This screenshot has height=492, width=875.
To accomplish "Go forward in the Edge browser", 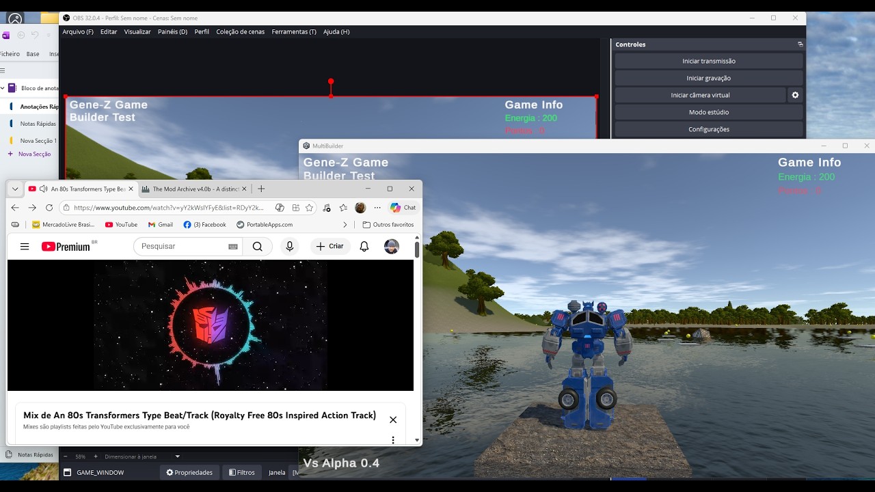I will (32, 208).
